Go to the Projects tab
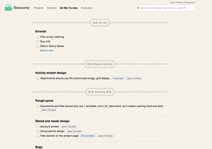212x149 pixels. coord(38,8)
